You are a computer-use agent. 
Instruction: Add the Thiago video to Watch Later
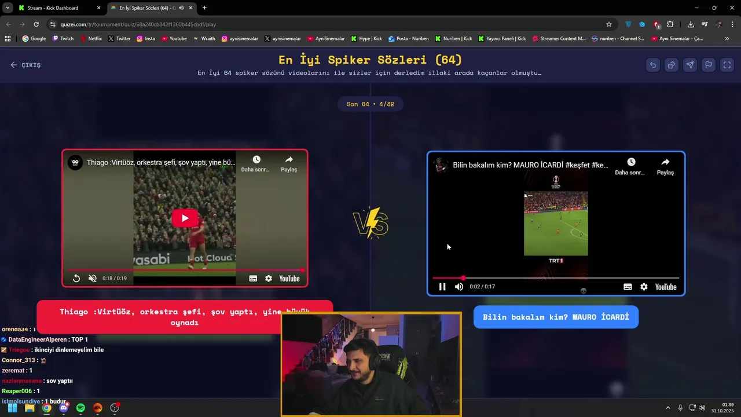(x=256, y=163)
